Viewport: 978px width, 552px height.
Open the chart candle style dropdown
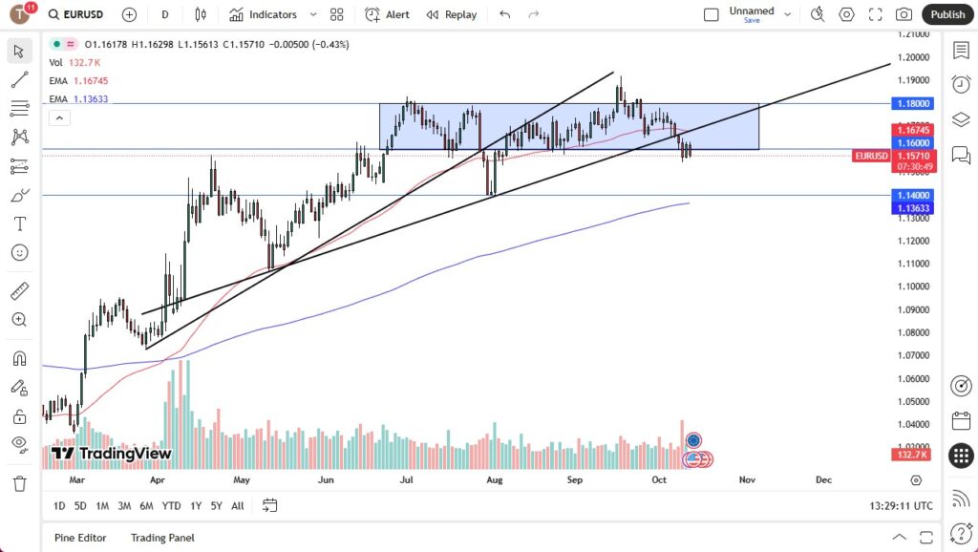pyautogui.click(x=200, y=14)
